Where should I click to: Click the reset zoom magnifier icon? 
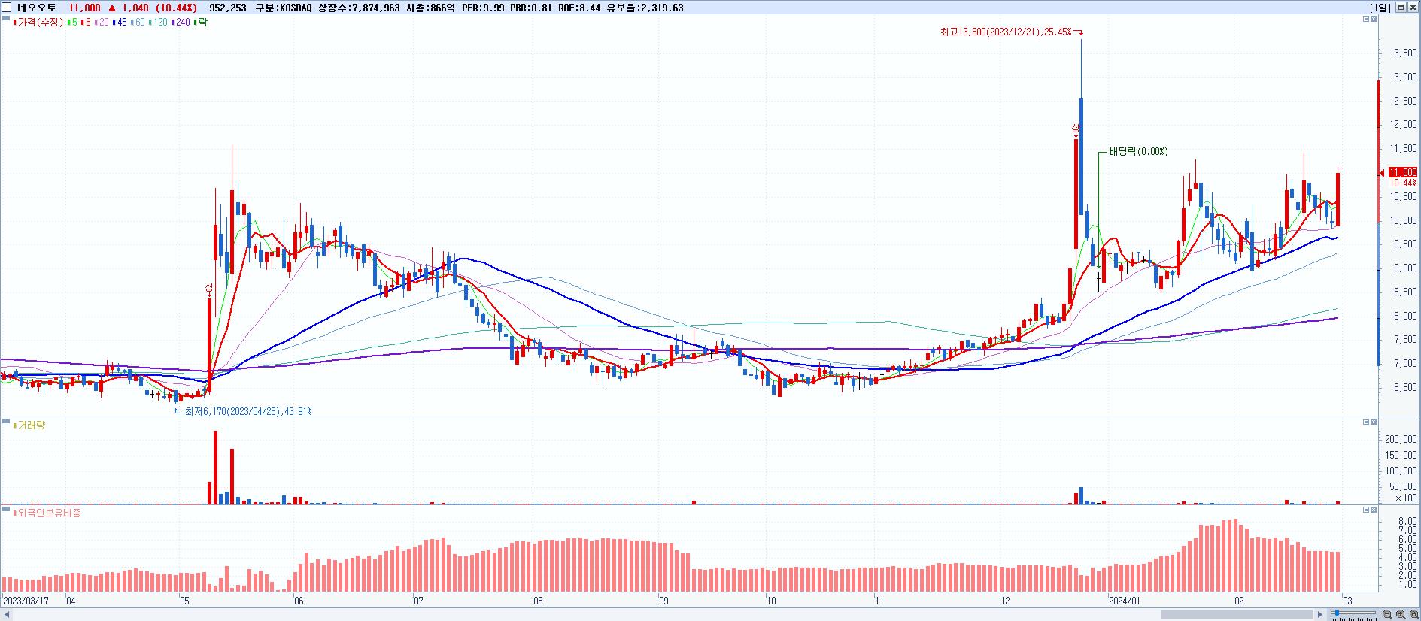[1413, 615]
